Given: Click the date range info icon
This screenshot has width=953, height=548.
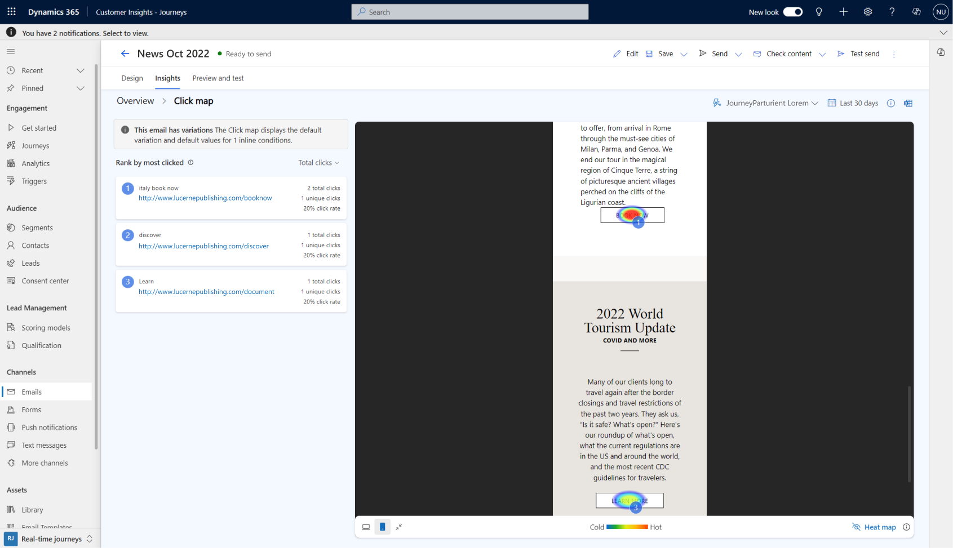Looking at the screenshot, I should tap(891, 103).
